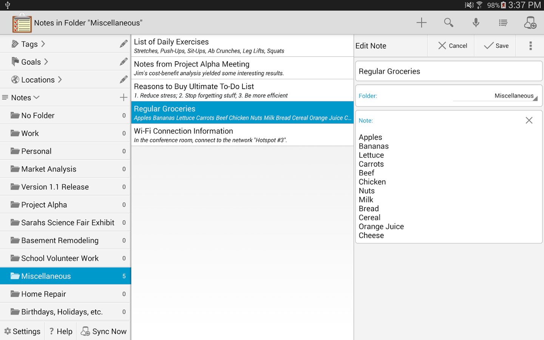Expand the Tags section
This screenshot has height=340, width=544.
29,44
